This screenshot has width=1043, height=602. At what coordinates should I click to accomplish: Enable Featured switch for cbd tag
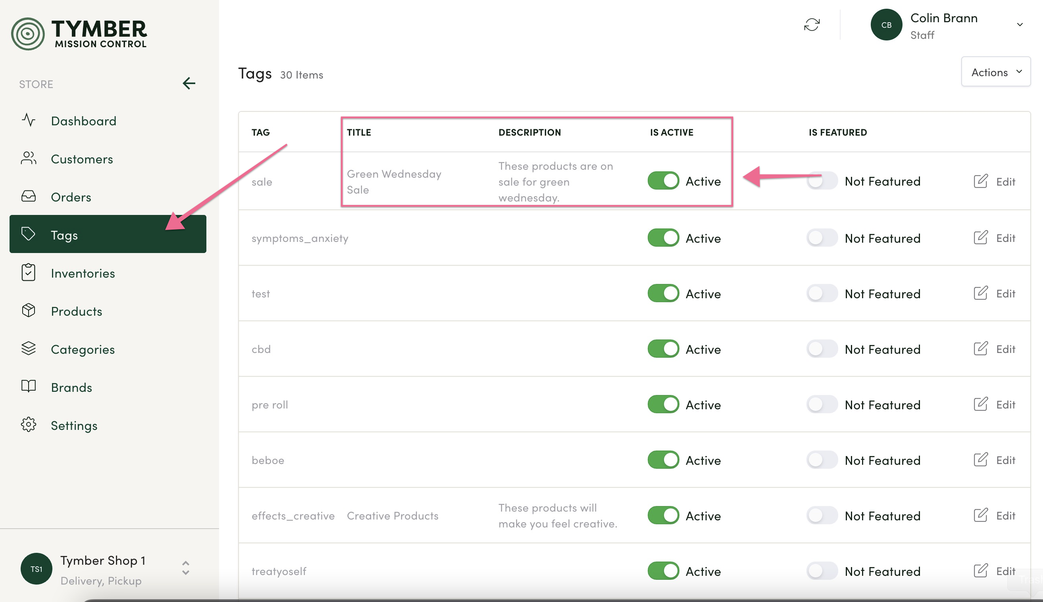coord(822,349)
